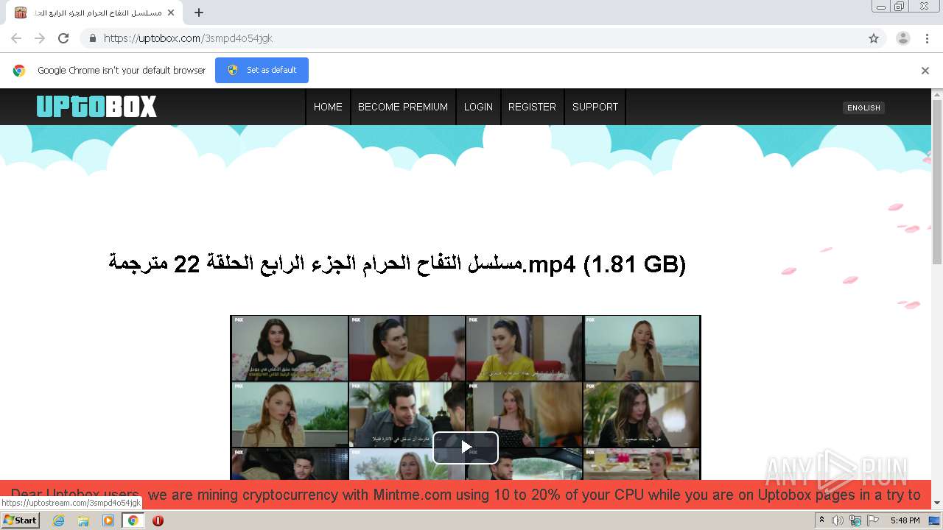This screenshot has width=943, height=530.
Task: Click the top-right video preview thumbnail
Action: point(642,348)
